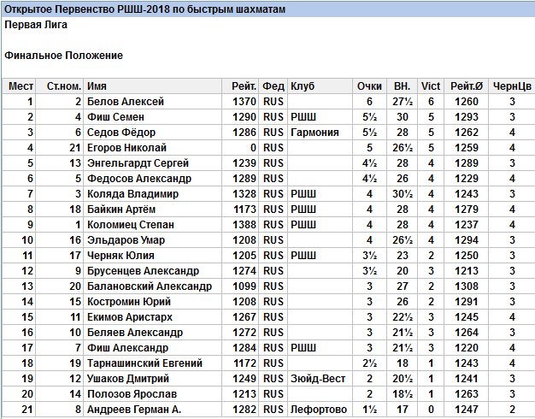This screenshot has width=535, height=419.
Task: Click the 'ВН.' column header
Action: click(402, 86)
